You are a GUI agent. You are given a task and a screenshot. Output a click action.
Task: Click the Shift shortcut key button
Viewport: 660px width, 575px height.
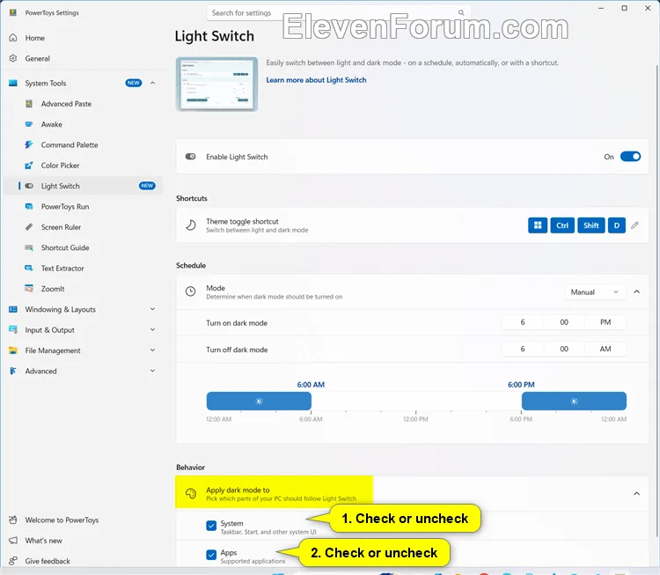click(x=591, y=225)
